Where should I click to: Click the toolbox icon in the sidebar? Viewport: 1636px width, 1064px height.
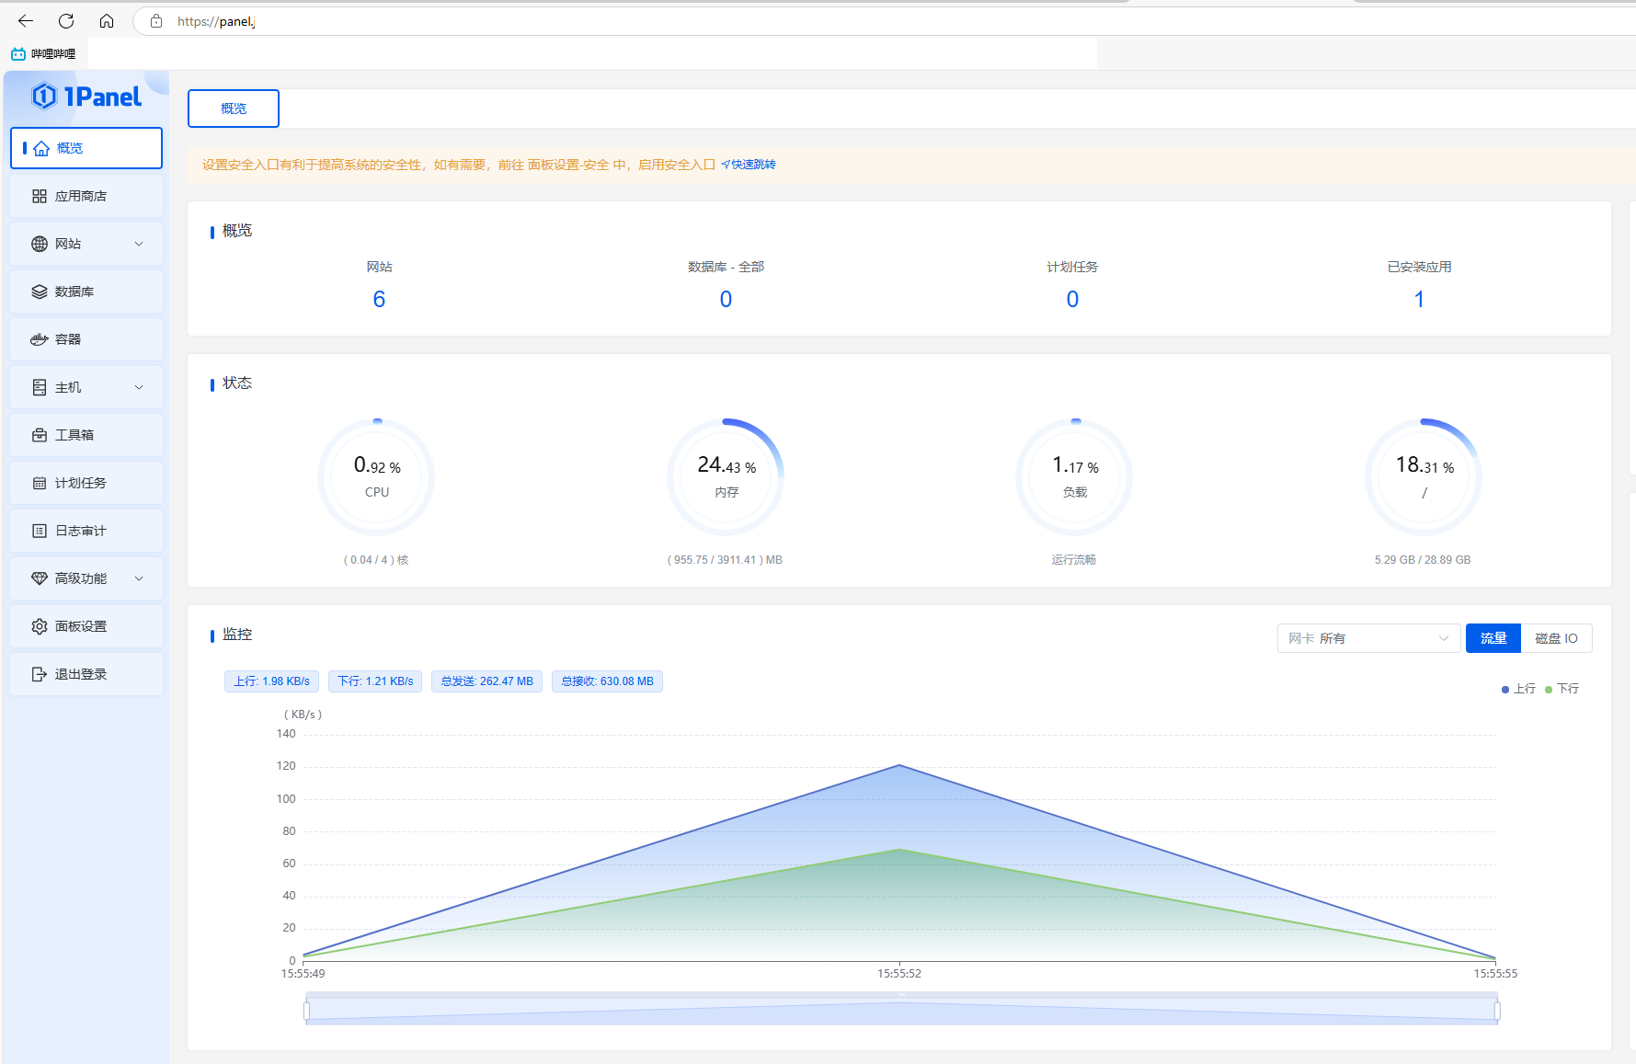pos(39,435)
